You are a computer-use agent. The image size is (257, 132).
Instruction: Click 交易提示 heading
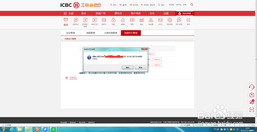pos(73,77)
